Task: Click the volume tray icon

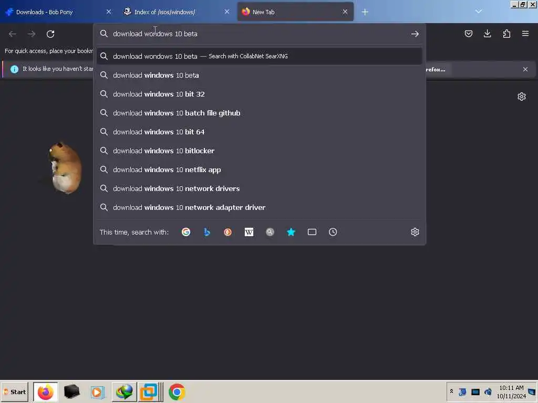Action: [488, 391]
